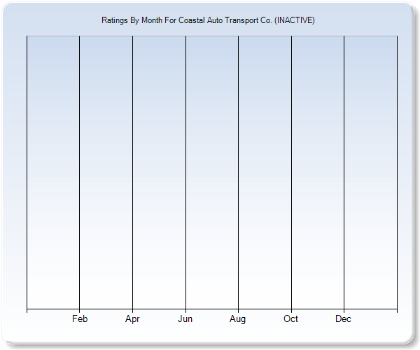Select the Jun axis label
Screen dimensions: 420x350
[x=185, y=318]
